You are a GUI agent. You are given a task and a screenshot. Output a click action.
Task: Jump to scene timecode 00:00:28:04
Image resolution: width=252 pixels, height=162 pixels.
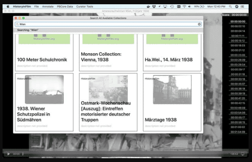238,65
